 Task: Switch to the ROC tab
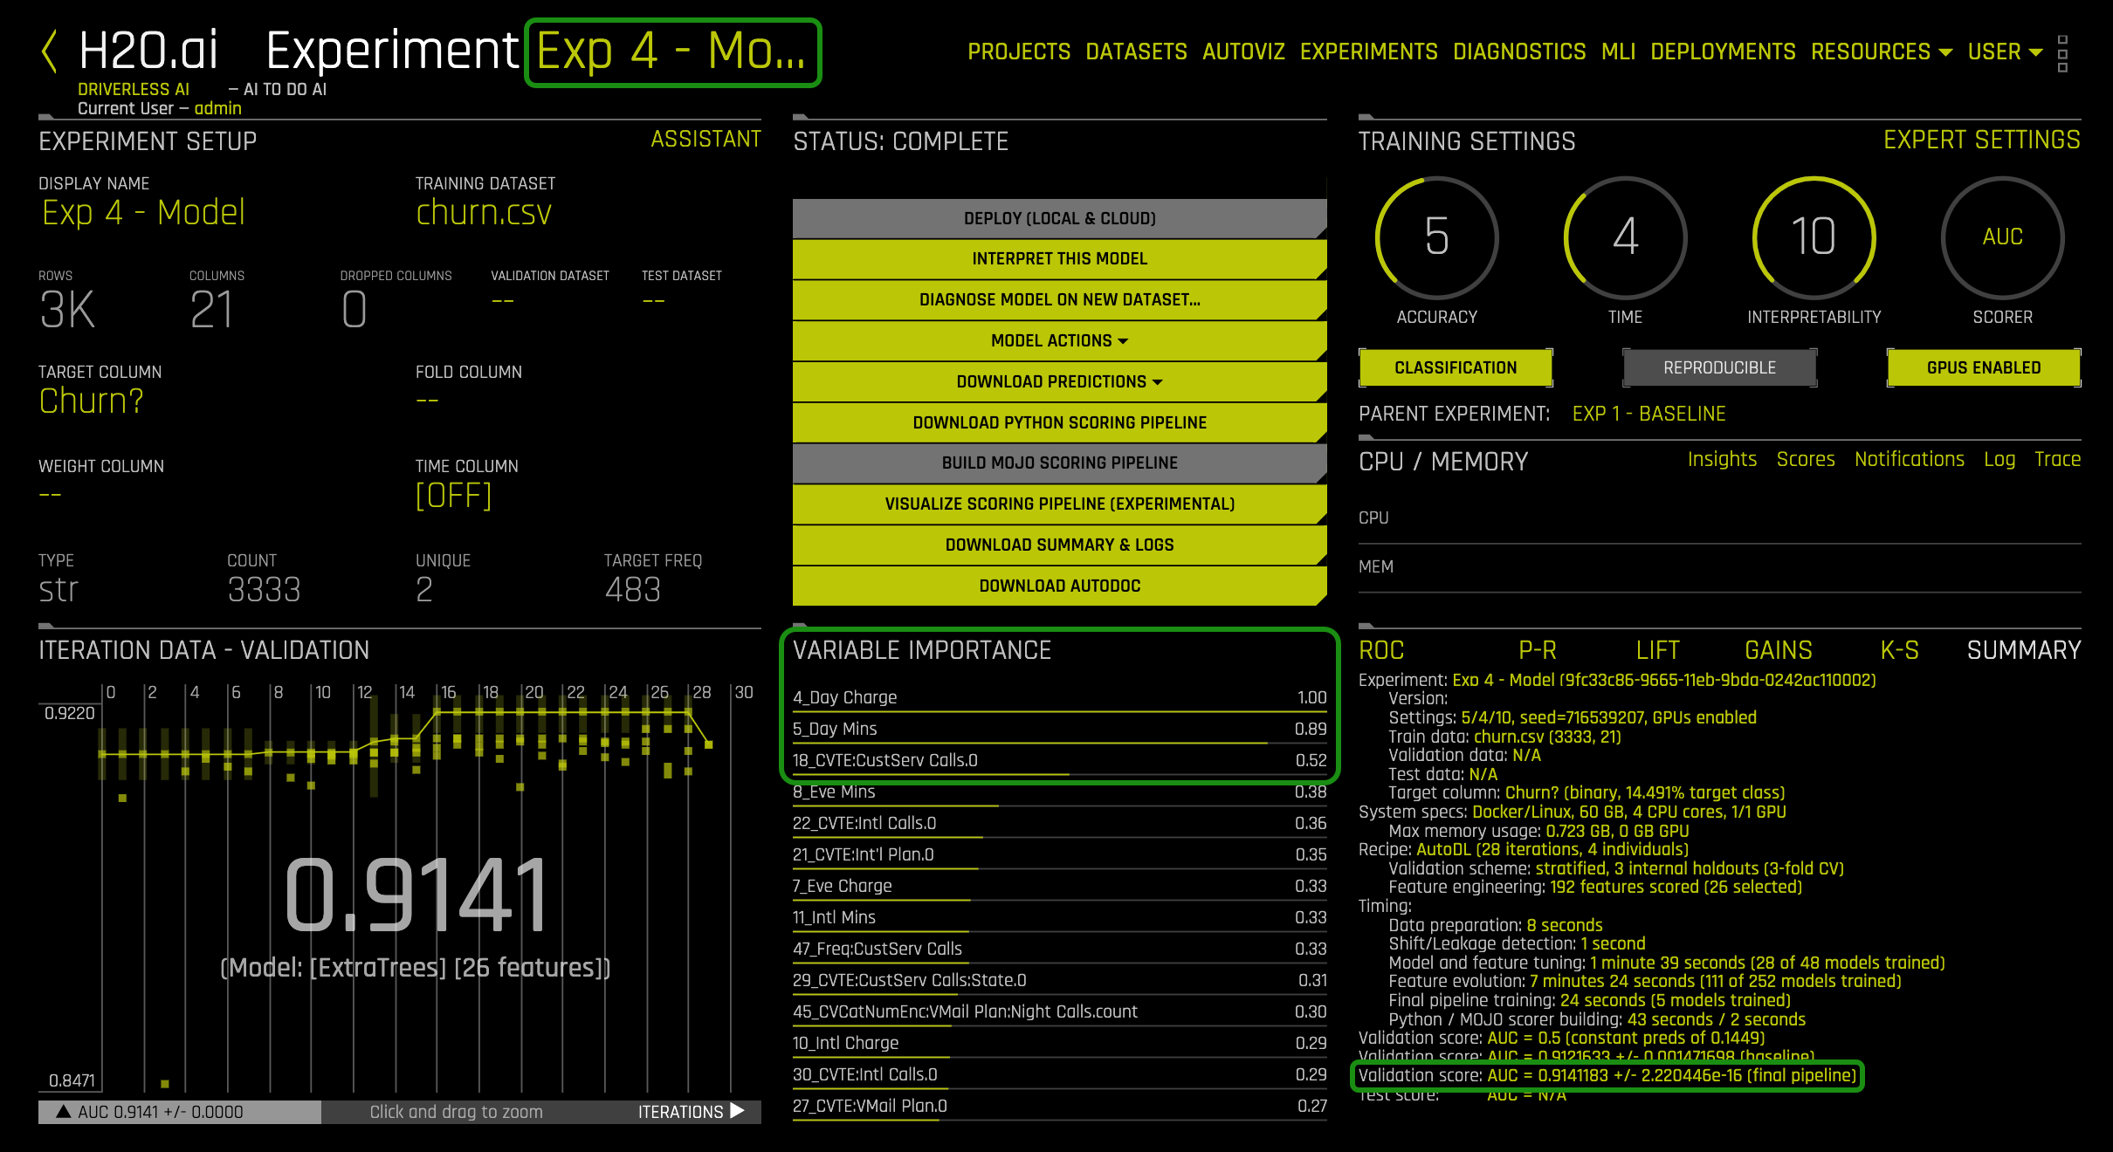1381,650
